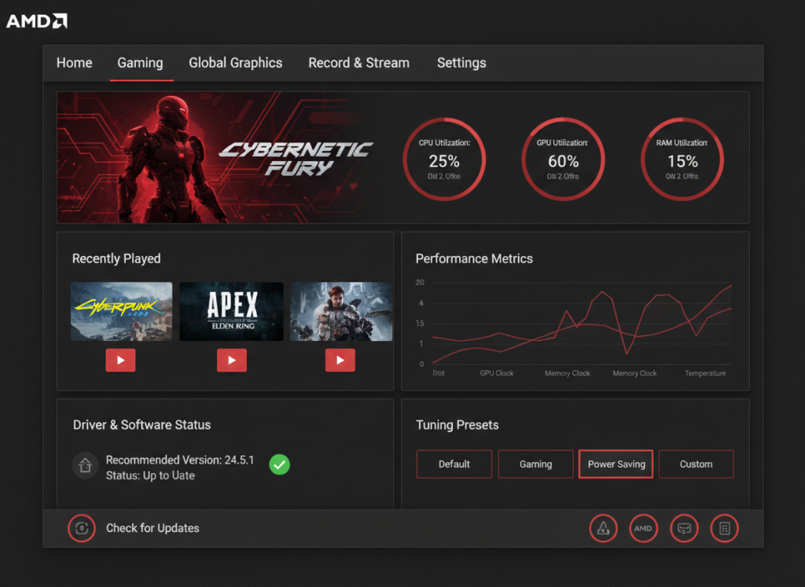This screenshot has width=805, height=587.
Task: Go to the Settings tab
Action: pyautogui.click(x=461, y=63)
